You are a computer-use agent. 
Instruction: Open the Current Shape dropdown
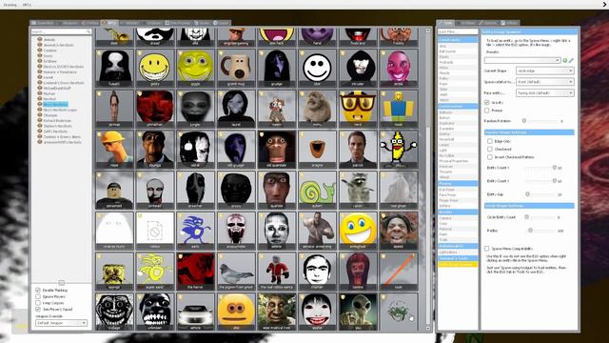pyautogui.click(x=544, y=71)
